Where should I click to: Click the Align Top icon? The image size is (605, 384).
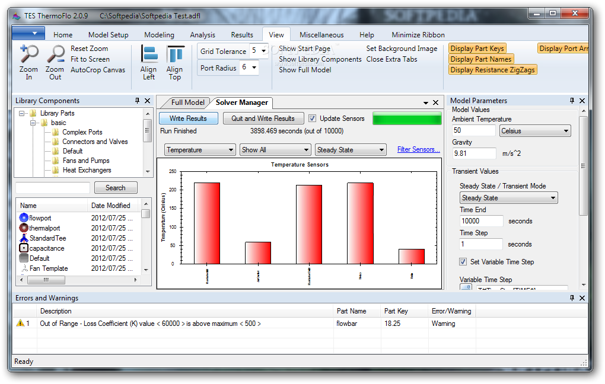[175, 54]
